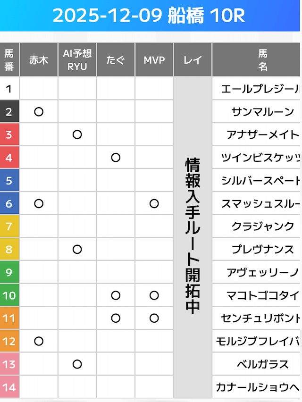Click the red horse number 3 cell

[x=9, y=135]
